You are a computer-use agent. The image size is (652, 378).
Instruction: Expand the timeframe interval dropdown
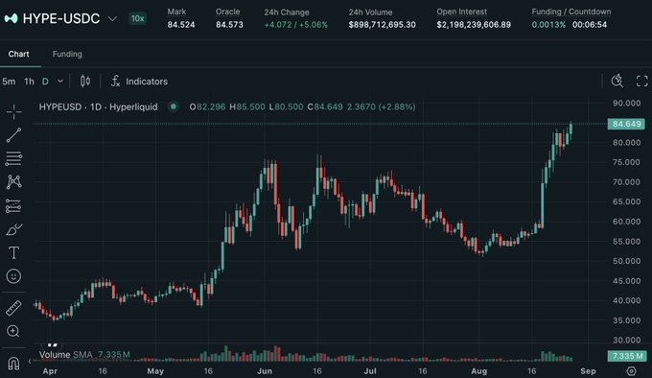tap(59, 82)
